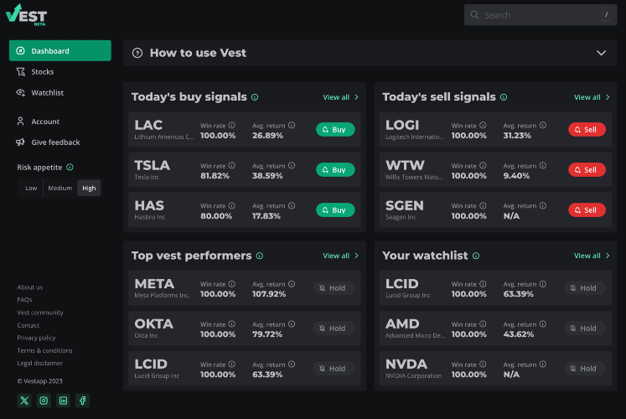Click the question mark icon in How to use Vest
This screenshot has height=419, width=626.
pos(137,53)
